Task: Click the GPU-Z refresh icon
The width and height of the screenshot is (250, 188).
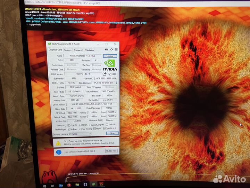Action: click(111, 49)
